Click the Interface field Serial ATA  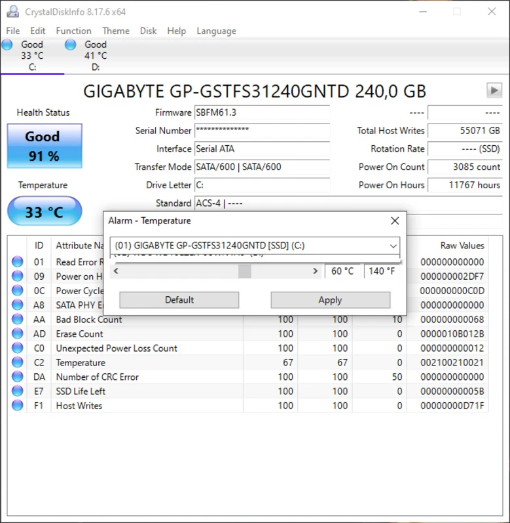tap(262, 148)
